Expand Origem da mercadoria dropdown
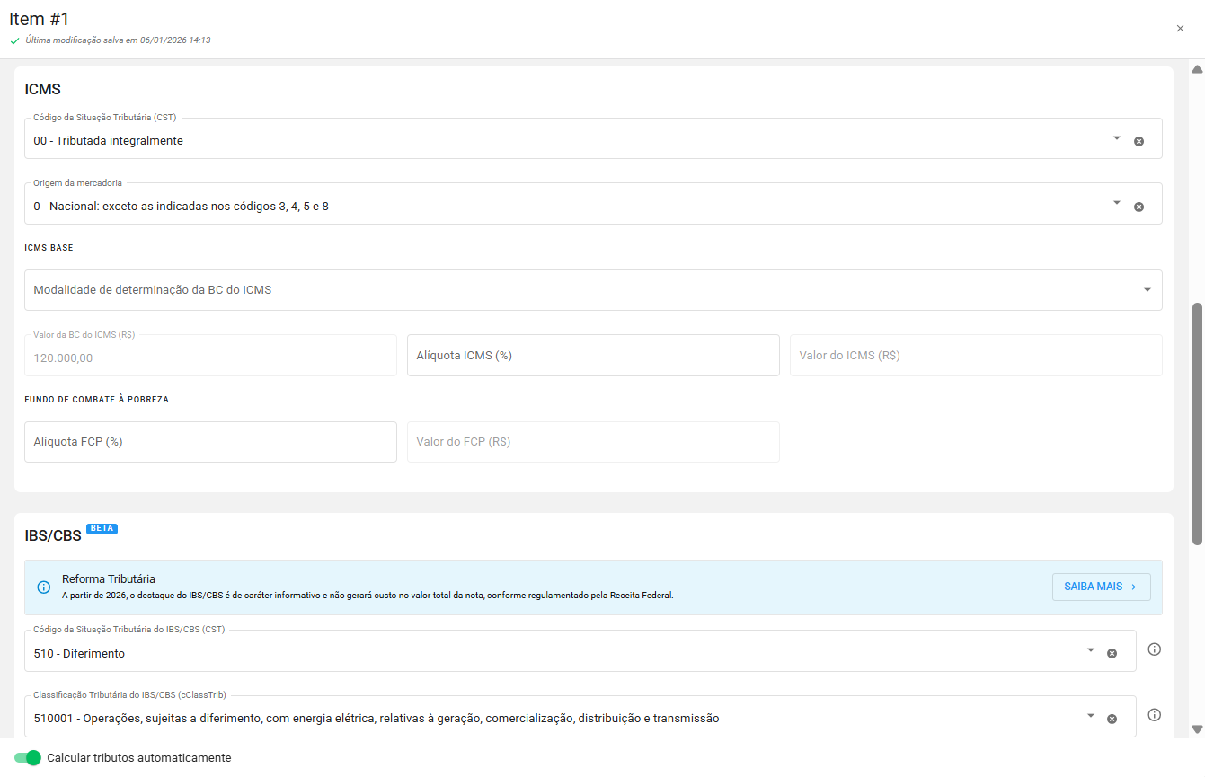The height and width of the screenshot is (777, 1205). coord(1117,203)
